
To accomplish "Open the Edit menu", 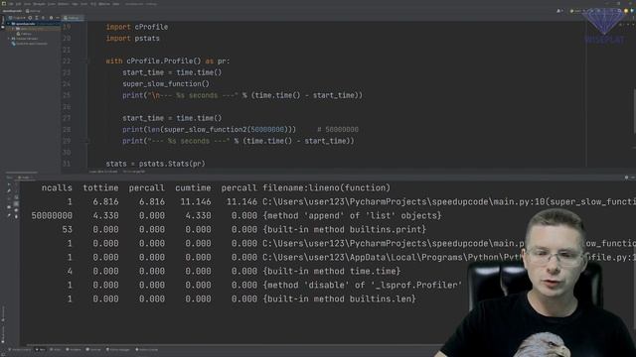I will (x=18, y=4).
